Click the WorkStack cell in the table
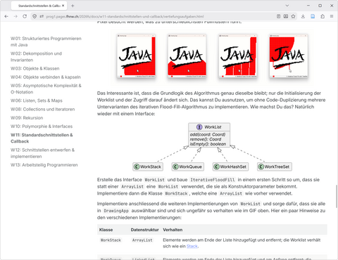Image resolution: width=338 pixels, height=260 pixels. pyautogui.click(x=111, y=240)
